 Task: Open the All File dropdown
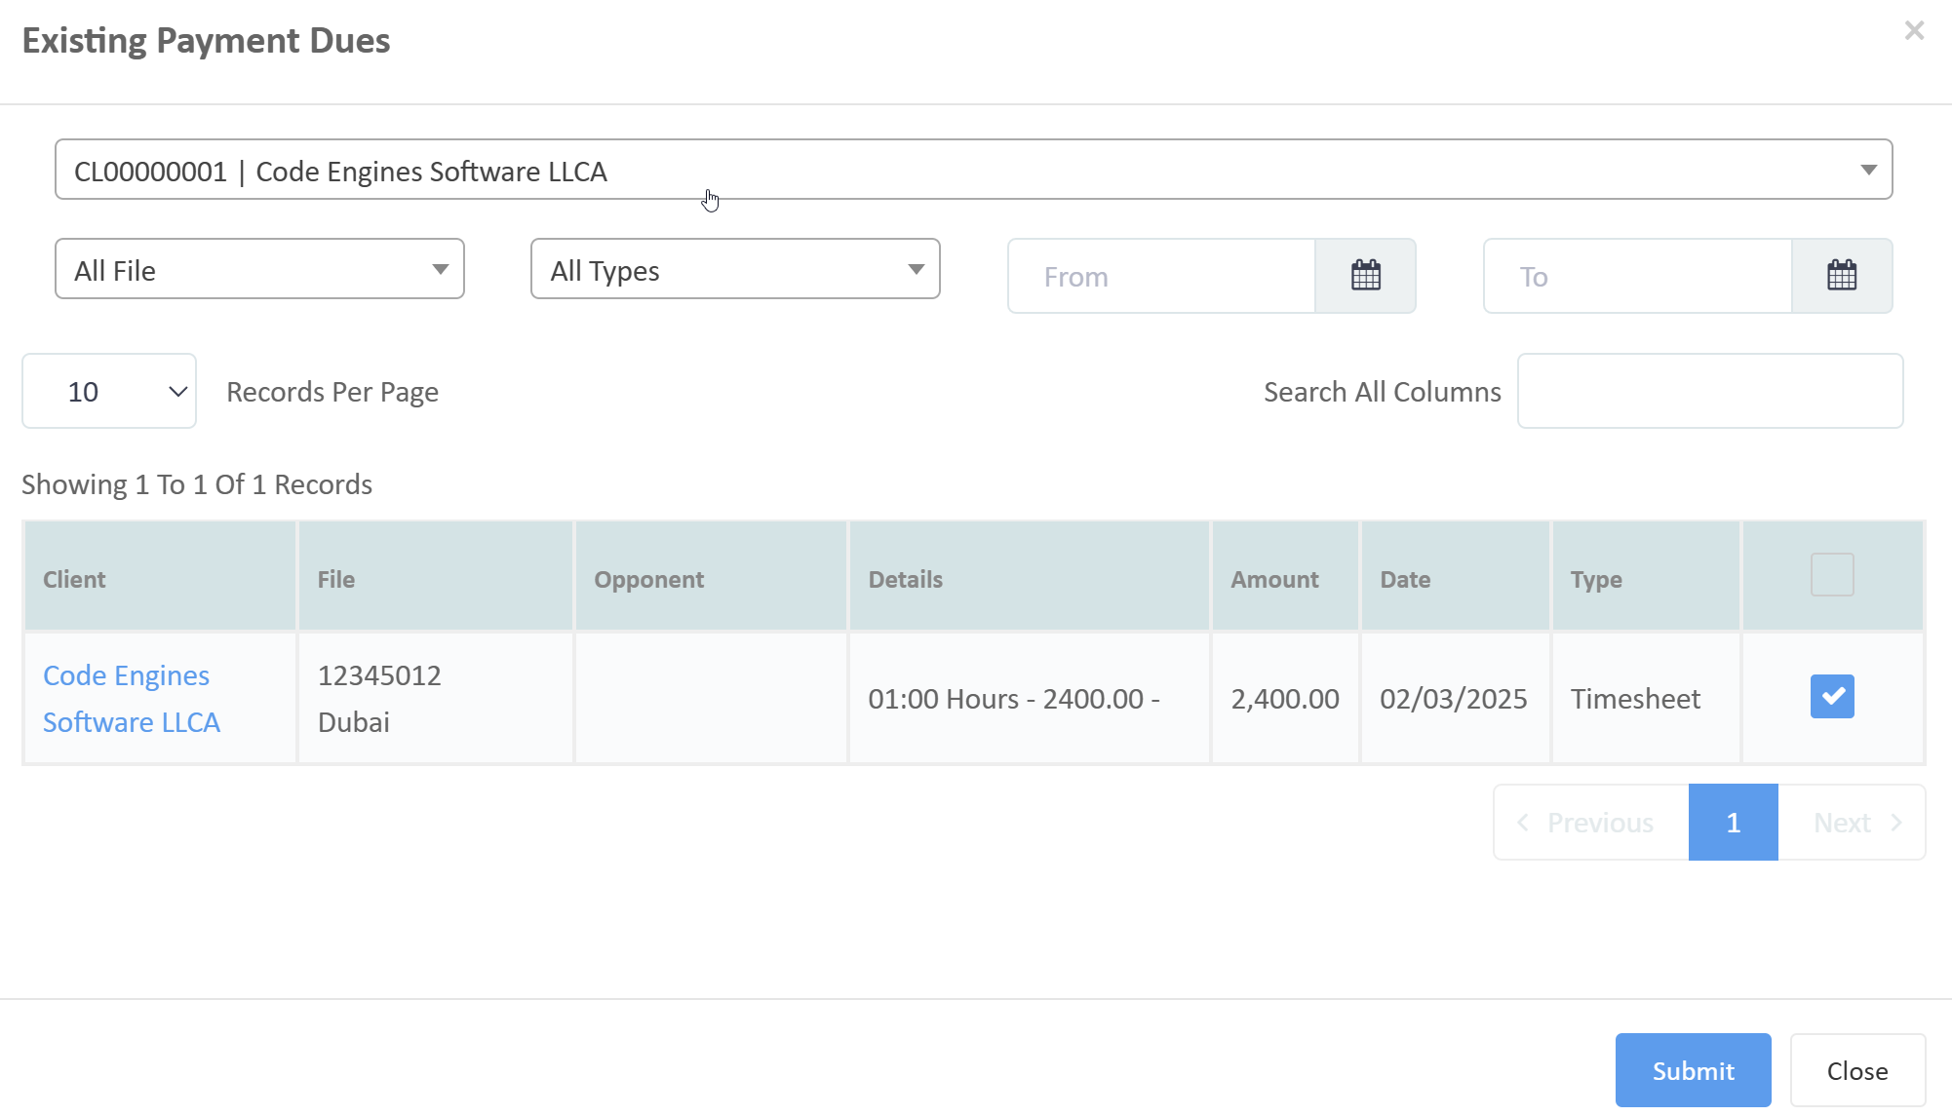(x=259, y=269)
